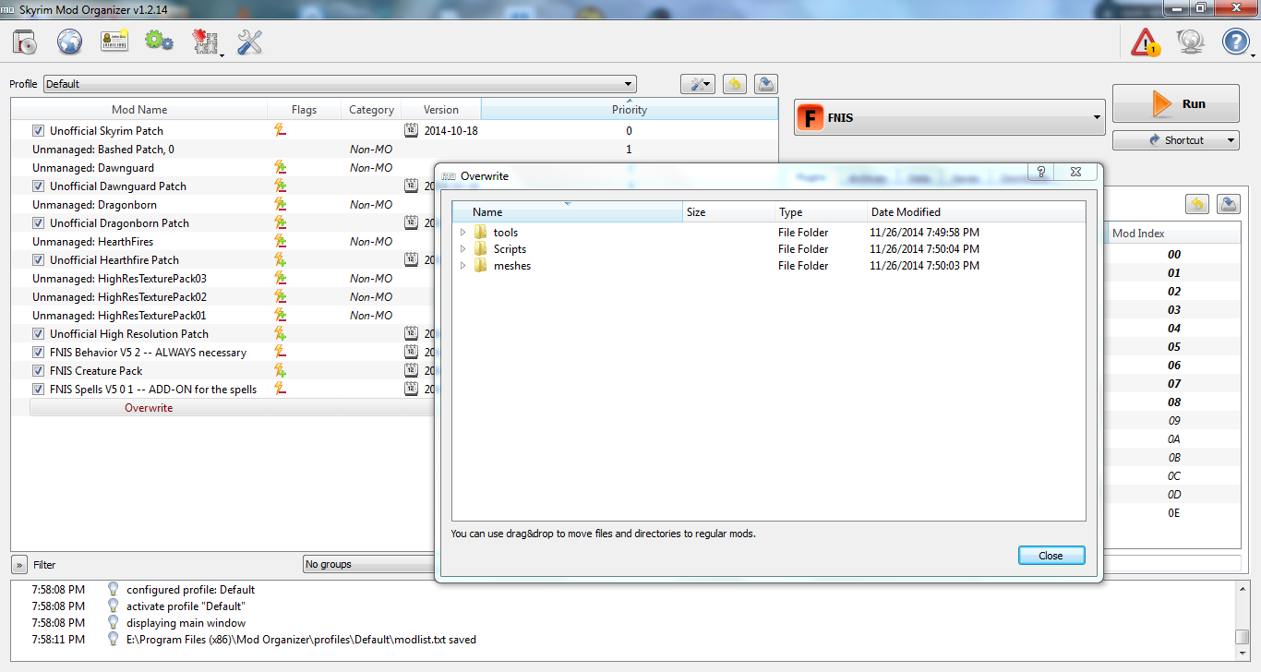Click the blue Help question mark icon
1261x672 pixels.
[1234, 42]
